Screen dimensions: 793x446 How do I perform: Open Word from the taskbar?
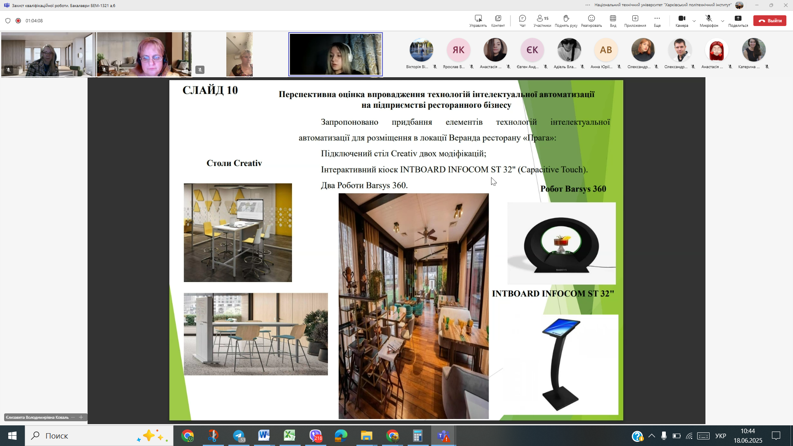click(264, 436)
